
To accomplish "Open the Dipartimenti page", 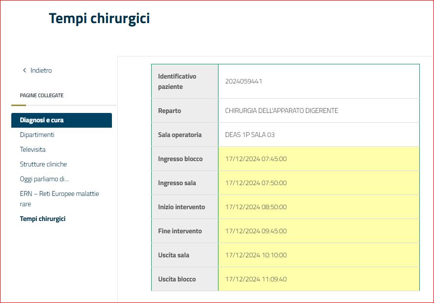I will (36, 135).
